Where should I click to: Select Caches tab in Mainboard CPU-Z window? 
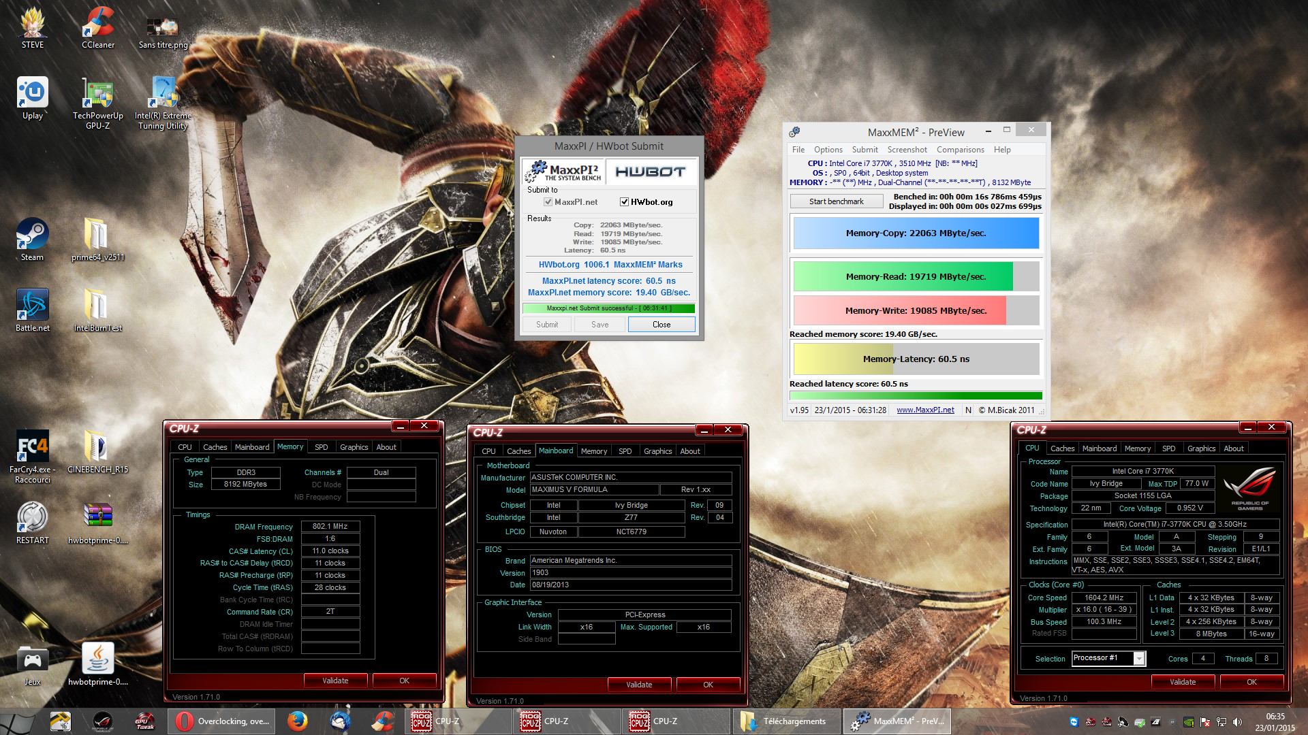pyautogui.click(x=518, y=451)
